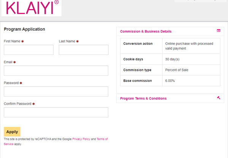Focus the First Name input field
The height and width of the screenshot is (158, 228).
(28, 50)
